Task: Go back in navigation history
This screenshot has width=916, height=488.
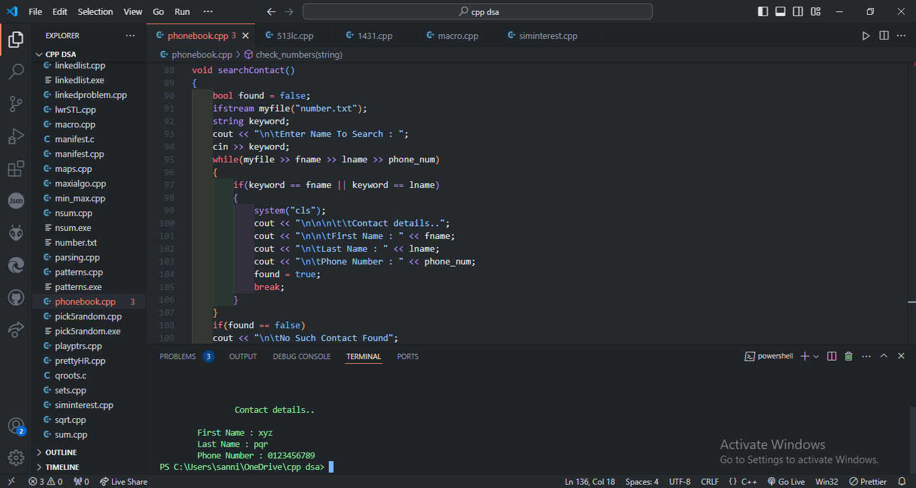Action: pos(271,11)
